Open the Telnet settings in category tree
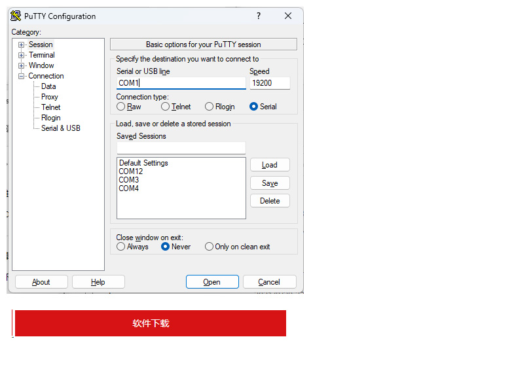Viewport: 514px width, 373px height. [51, 107]
